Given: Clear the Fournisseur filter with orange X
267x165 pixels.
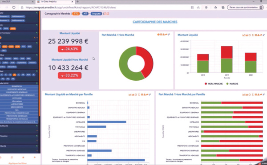Looking at the screenshot, I should tap(35, 38).
